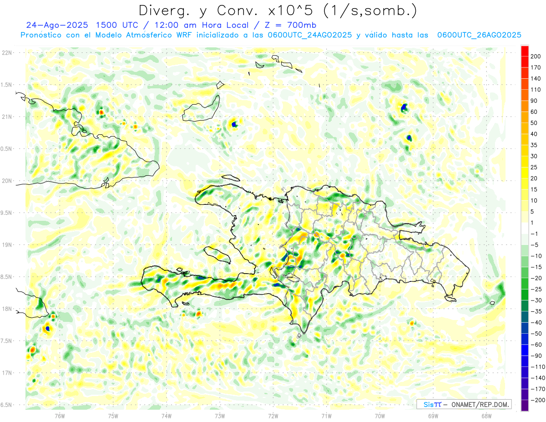Click the '-200' colorbar value

click(537, 400)
